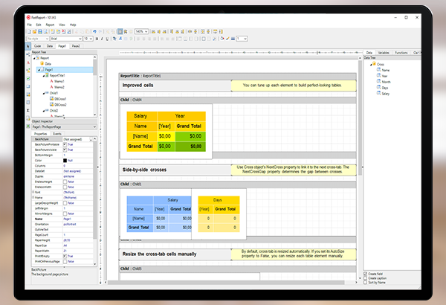Screen dimensions: 446x305
Task: Open the Arial font name dropdown
Action: tap(79, 38)
